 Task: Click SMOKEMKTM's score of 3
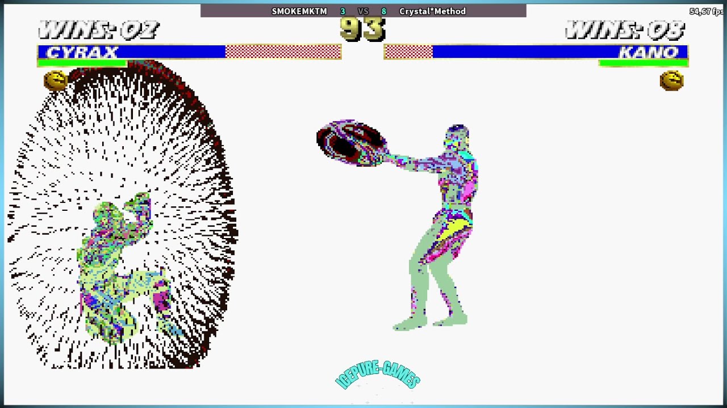point(342,11)
